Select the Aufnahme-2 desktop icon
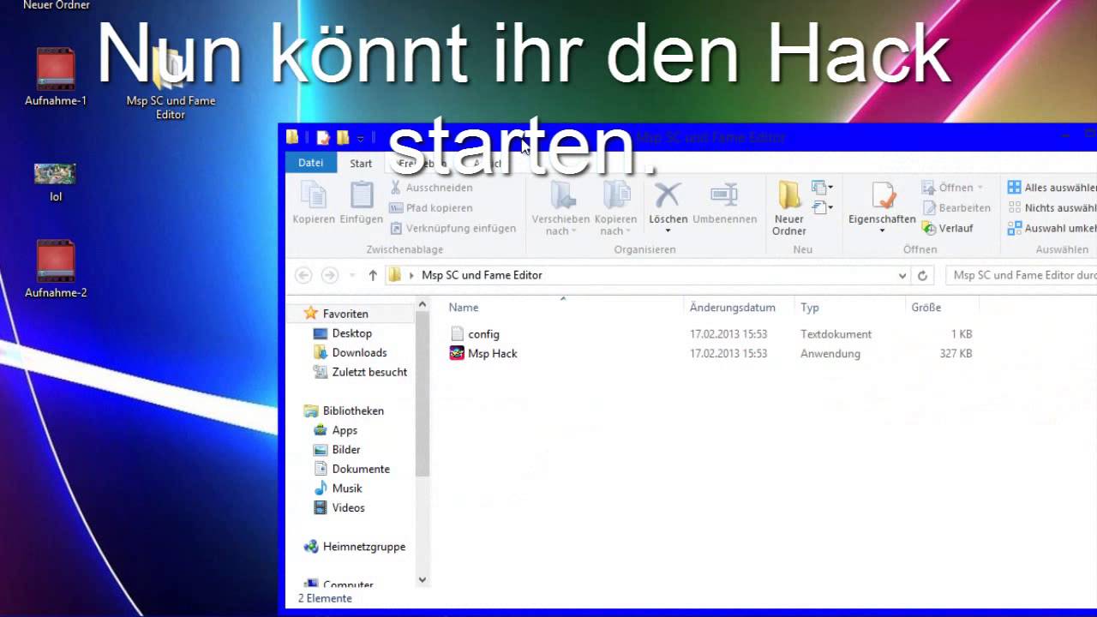The height and width of the screenshot is (617, 1097). [56, 269]
